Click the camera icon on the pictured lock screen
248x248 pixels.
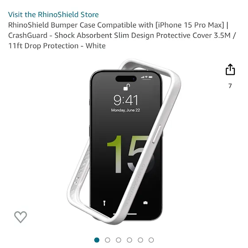point(146,203)
